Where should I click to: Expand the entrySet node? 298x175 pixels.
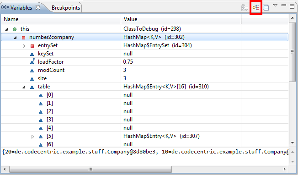click(24, 46)
